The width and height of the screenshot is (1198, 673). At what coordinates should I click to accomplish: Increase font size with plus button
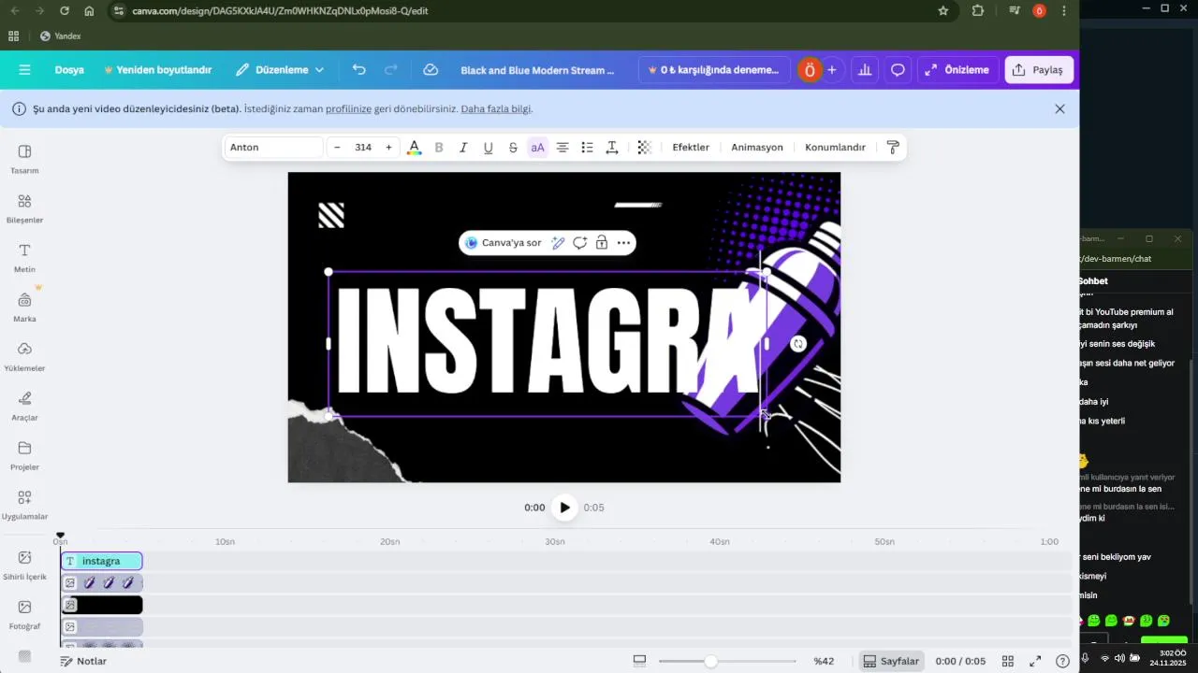click(388, 148)
